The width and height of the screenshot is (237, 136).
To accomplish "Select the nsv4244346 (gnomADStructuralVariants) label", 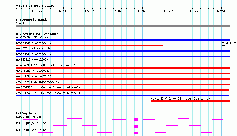I will [x=180, y=99].
